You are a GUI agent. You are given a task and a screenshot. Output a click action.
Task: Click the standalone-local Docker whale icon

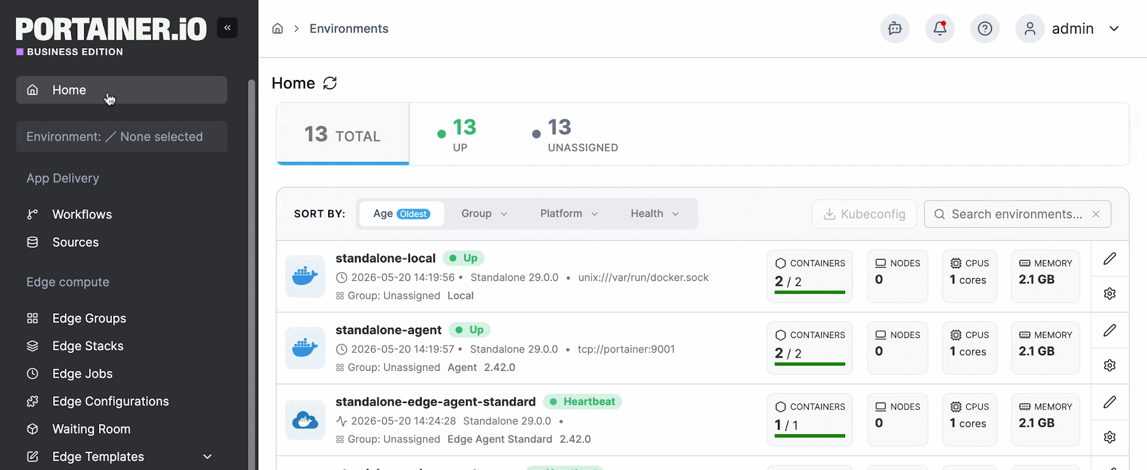[x=305, y=276]
